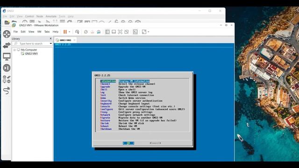299x168 pixels.
Task: Enter full screen mode icon in VMware toolbar
Action: tap(120, 32)
